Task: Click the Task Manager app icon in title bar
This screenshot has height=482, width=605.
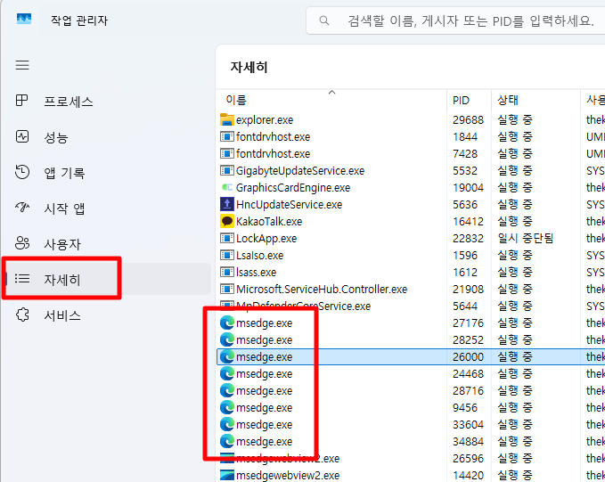Action: (x=24, y=19)
